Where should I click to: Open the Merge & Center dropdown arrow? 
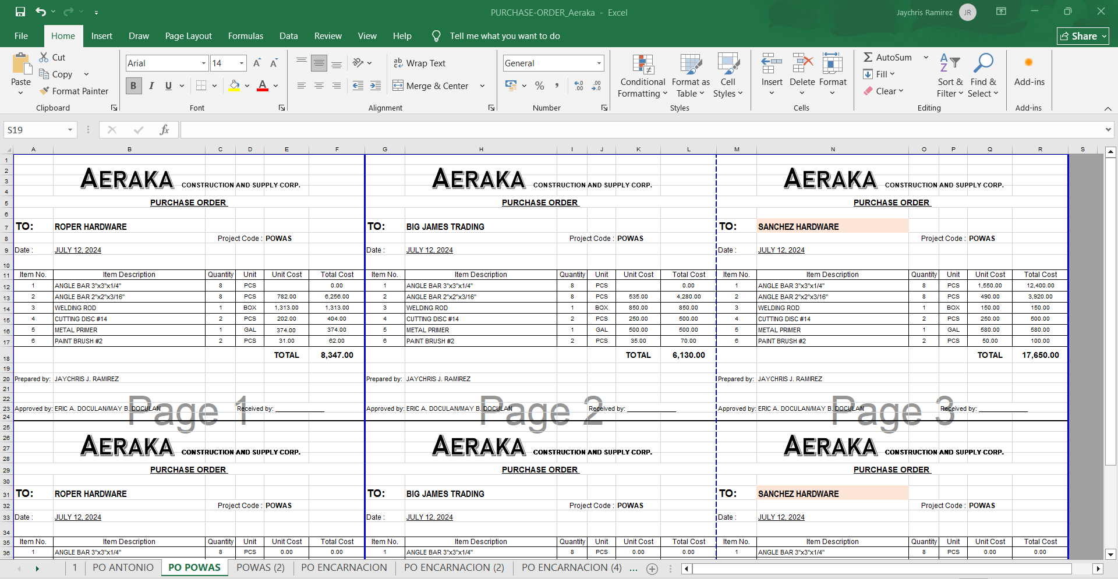click(482, 86)
